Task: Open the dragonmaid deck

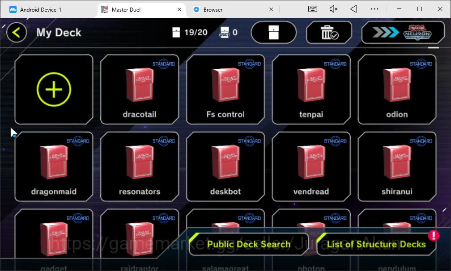Action: coord(54,167)
